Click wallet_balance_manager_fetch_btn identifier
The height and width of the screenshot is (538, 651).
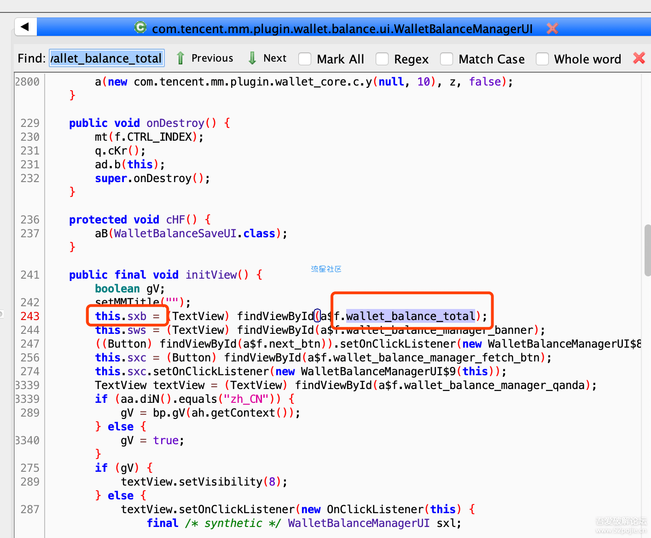point(436,358)
